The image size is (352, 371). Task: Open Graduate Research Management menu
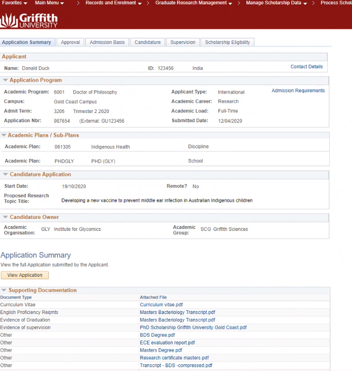pyautogui.click(x=193, y=3)
